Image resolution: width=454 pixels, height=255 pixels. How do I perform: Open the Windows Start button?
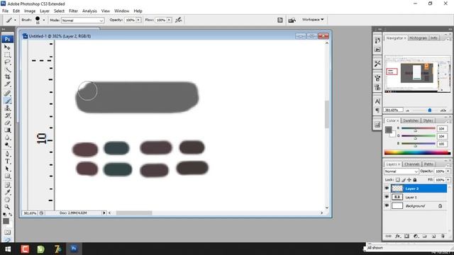(x=8, y=249)
